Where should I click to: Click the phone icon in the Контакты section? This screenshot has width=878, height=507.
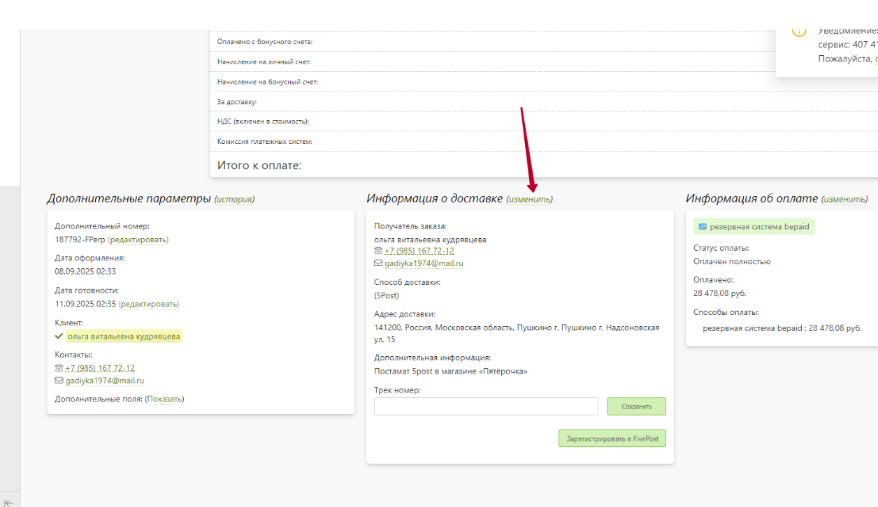[x=59, y=368]
